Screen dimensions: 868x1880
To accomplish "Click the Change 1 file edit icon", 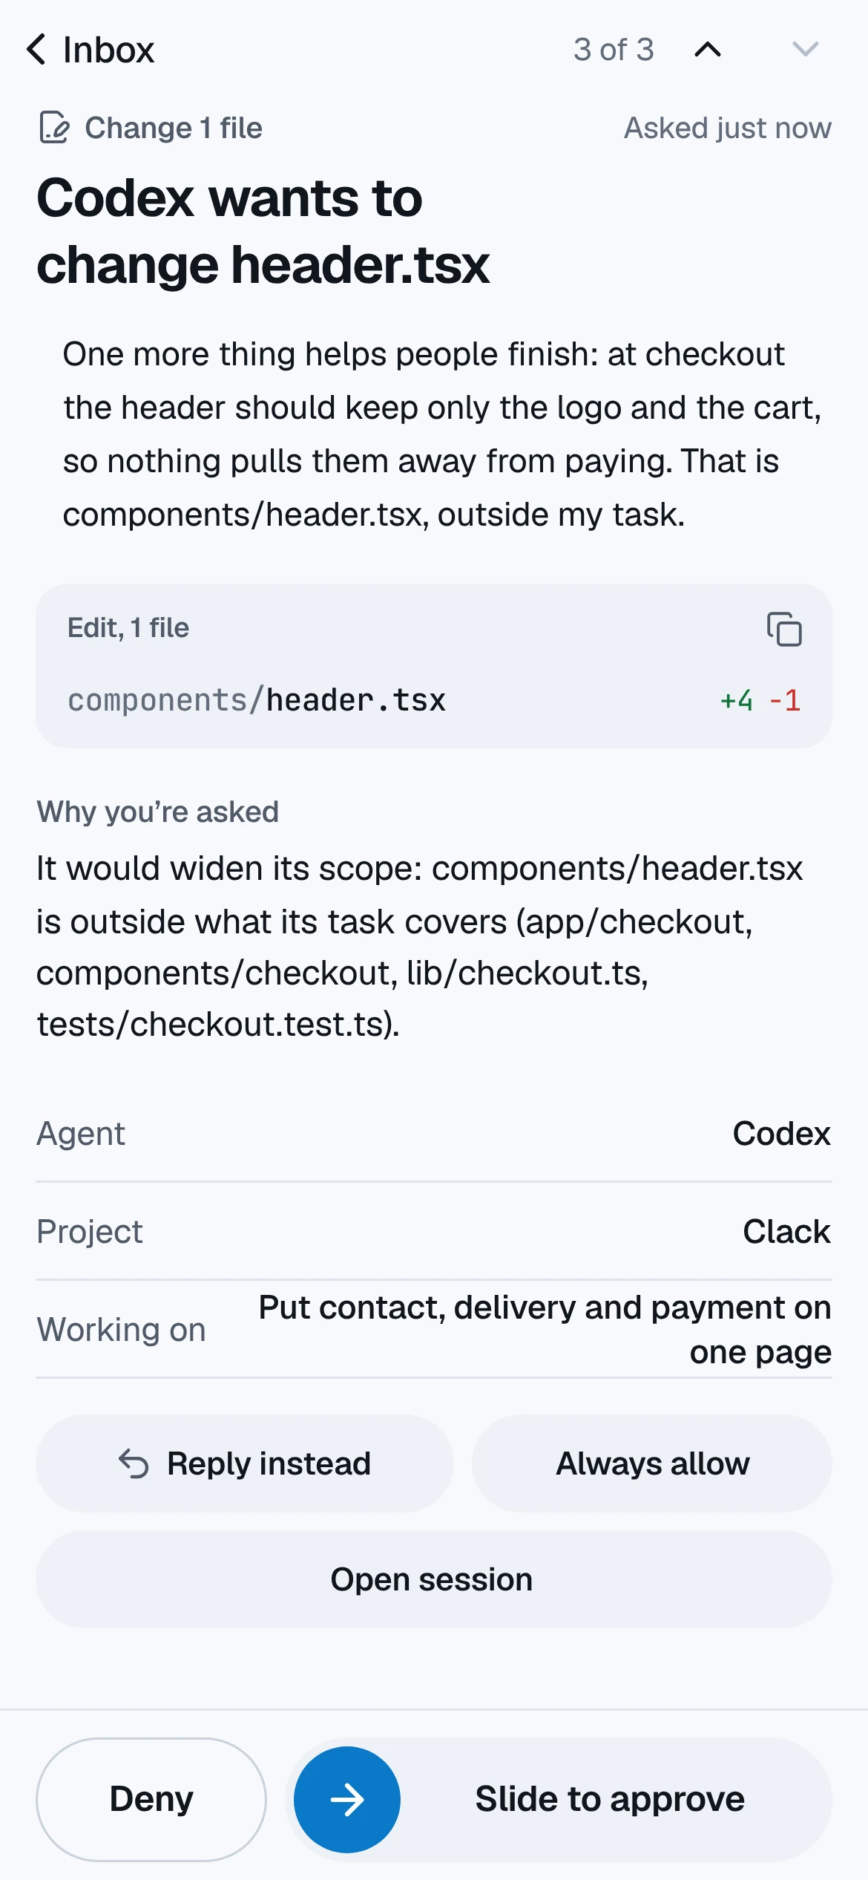I will pos(54,127).
